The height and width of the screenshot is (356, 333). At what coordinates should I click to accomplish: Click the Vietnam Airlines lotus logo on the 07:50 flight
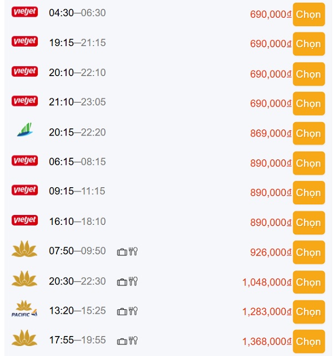[x=24, y=249]
